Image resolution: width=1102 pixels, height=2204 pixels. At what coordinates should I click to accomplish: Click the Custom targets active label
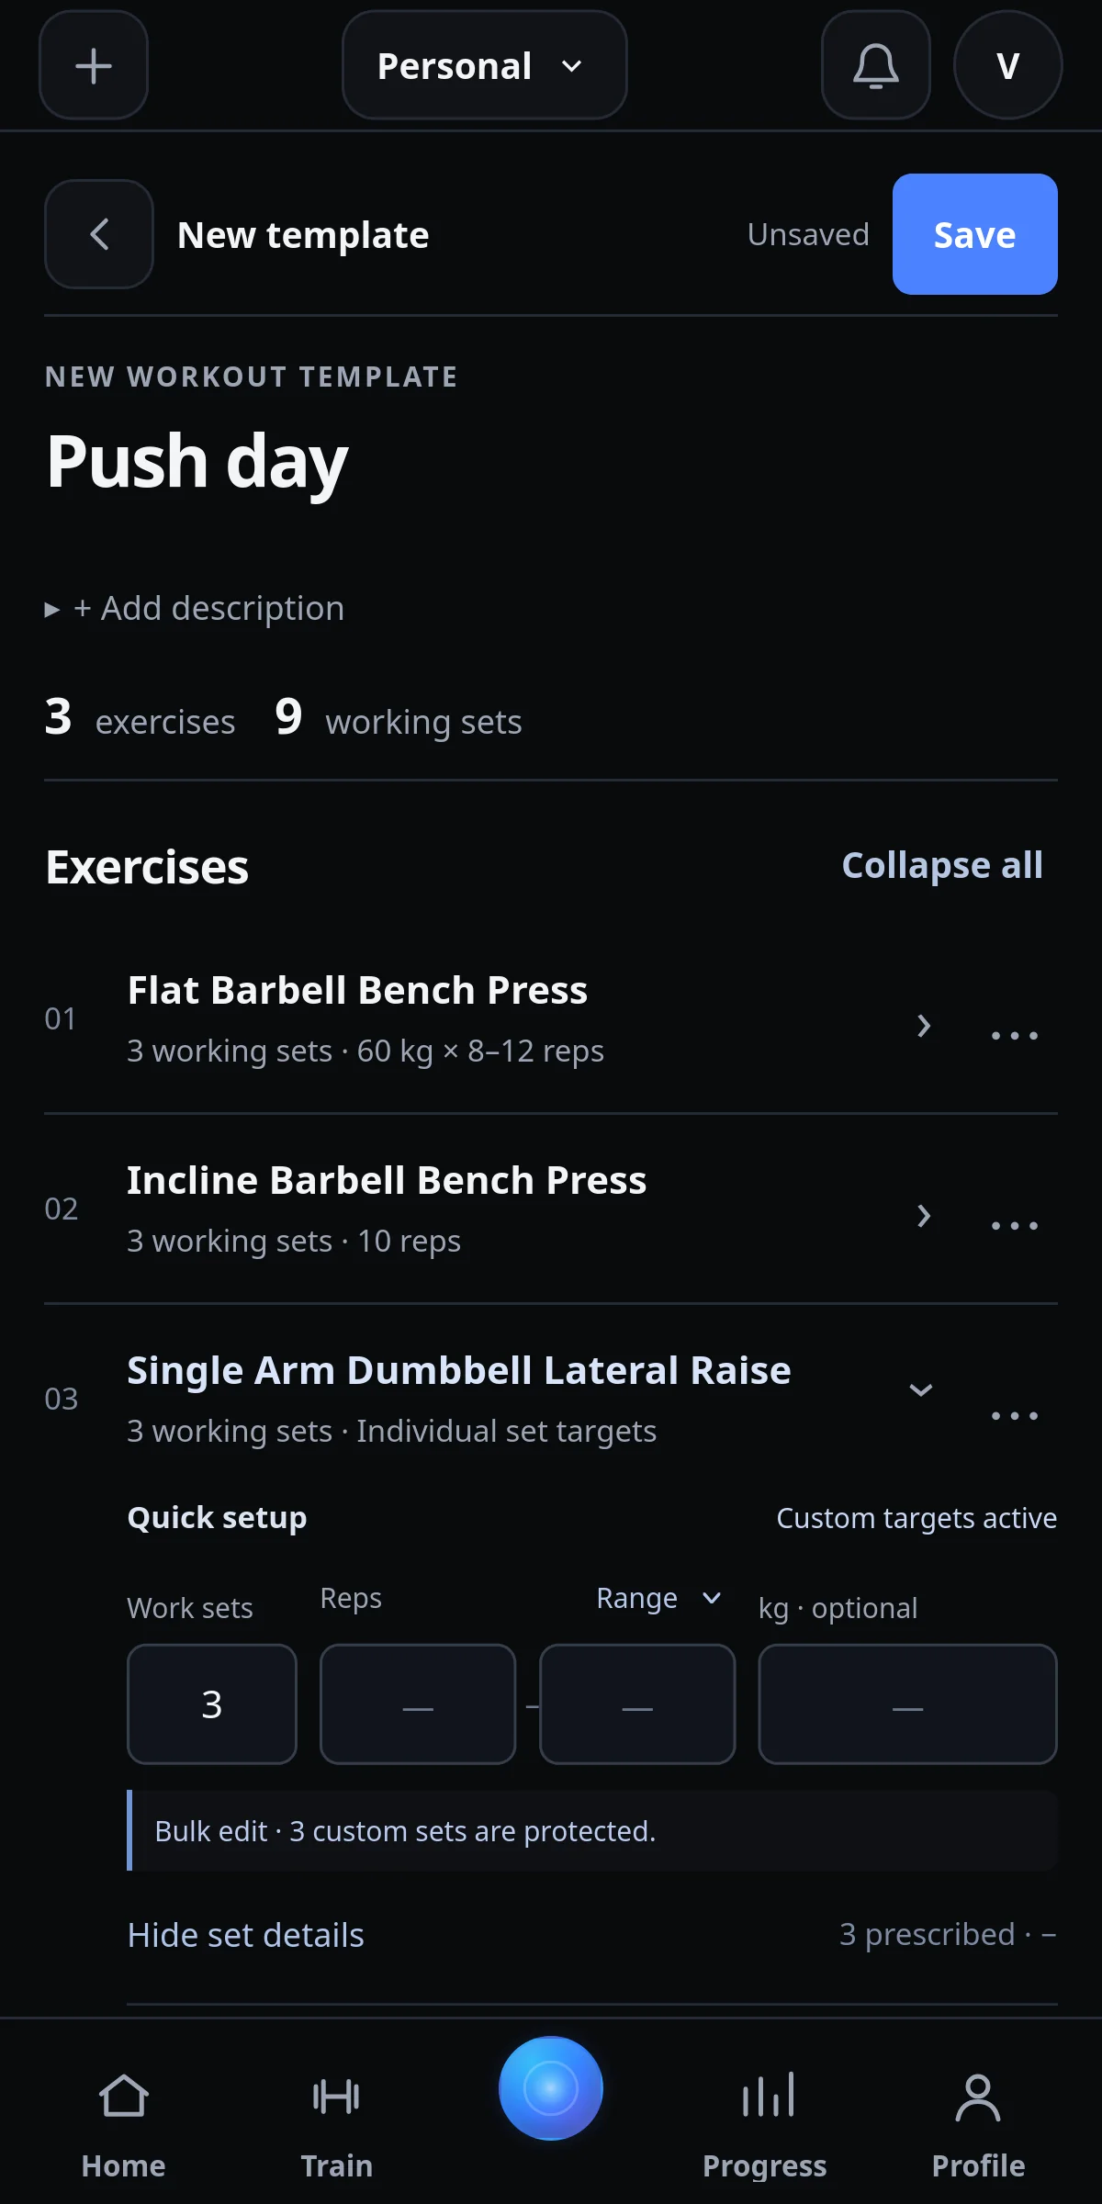[x=916, y=1518]
